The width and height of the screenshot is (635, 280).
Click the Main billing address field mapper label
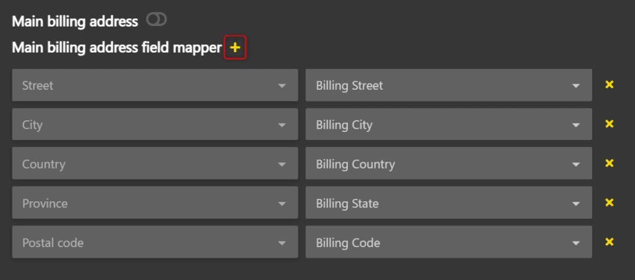coord(117,48)
